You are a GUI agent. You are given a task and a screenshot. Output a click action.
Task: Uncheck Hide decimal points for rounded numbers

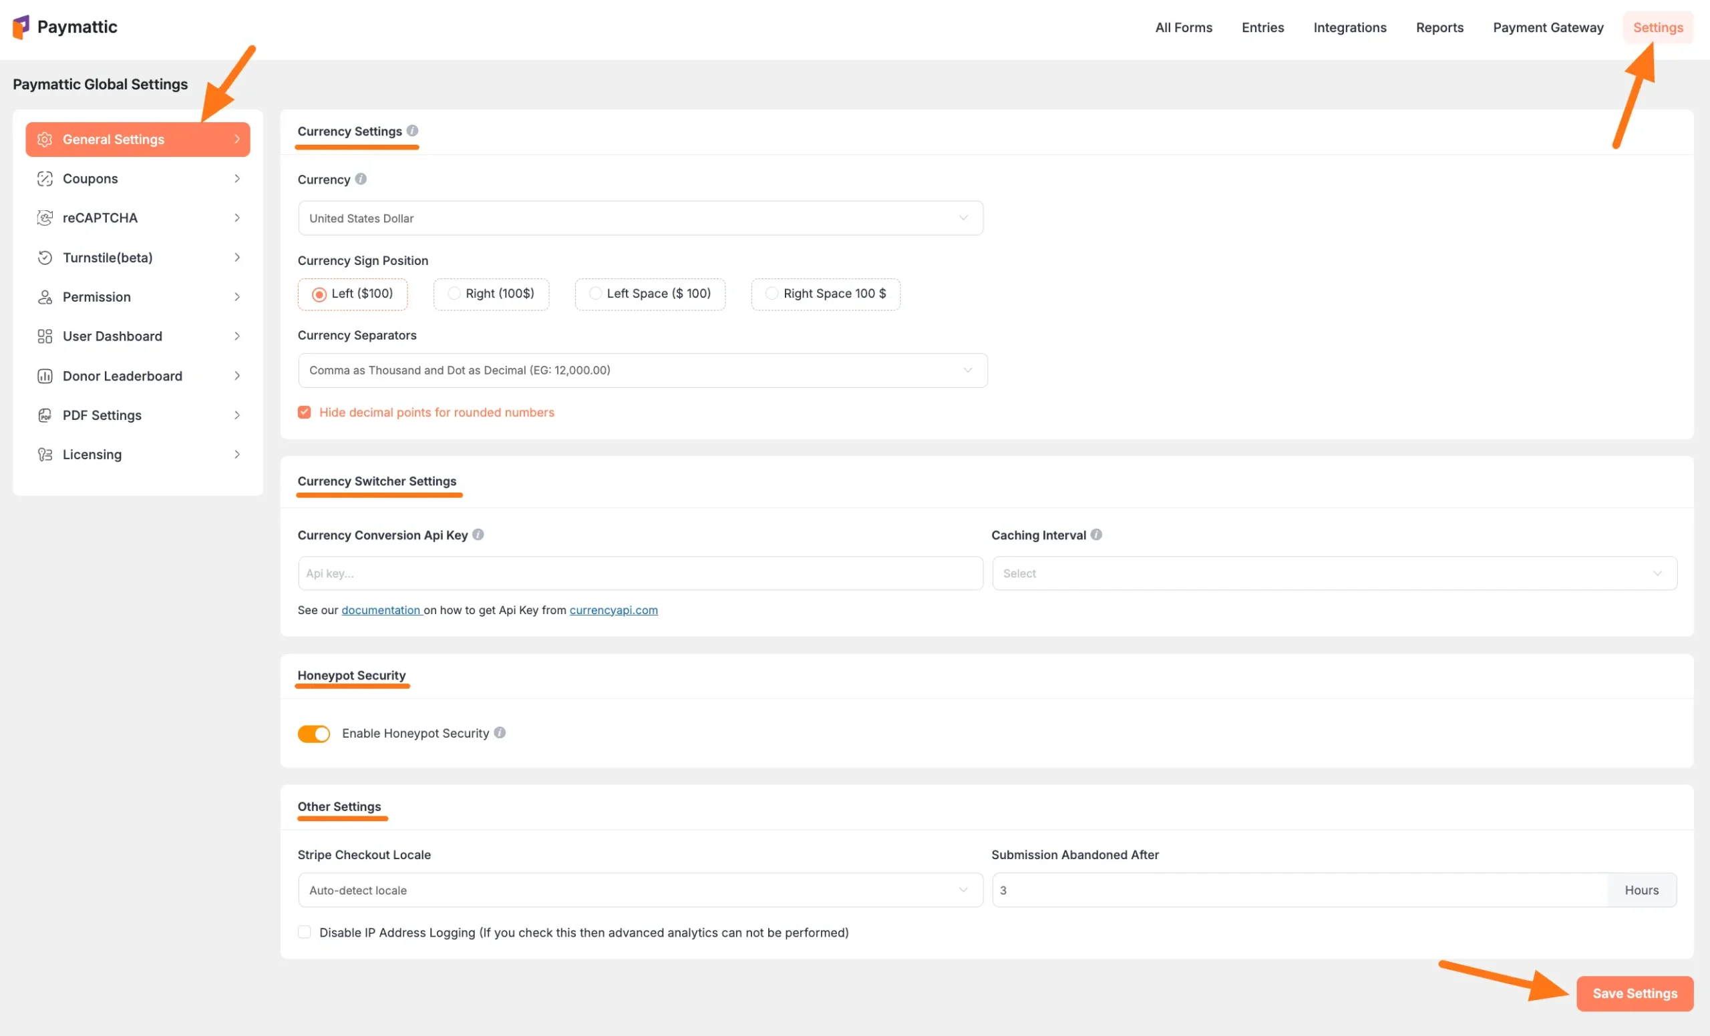click(x=304, y=413)
